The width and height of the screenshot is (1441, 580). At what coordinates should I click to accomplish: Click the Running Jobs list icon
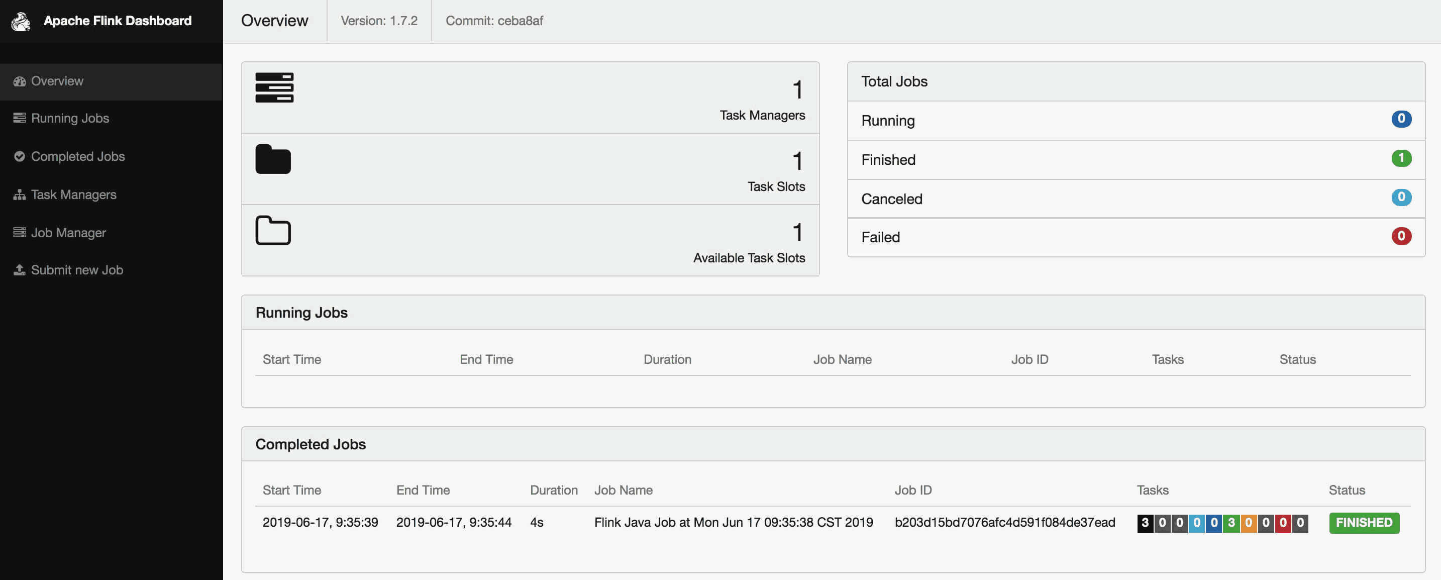pos(20,118)
